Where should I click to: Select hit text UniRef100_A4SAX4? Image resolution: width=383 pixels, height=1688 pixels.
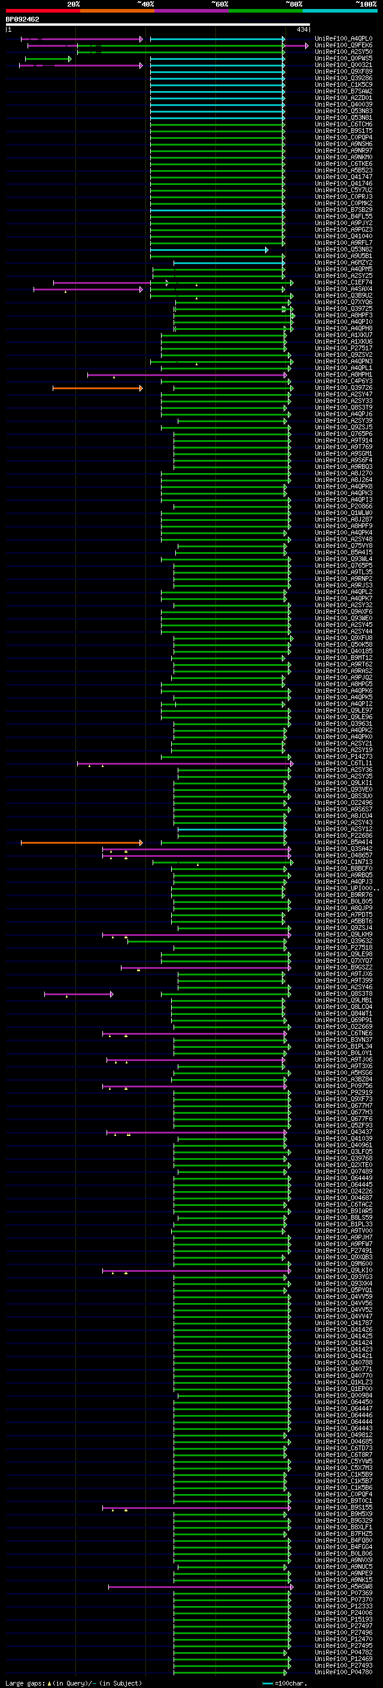click(344, 289)
